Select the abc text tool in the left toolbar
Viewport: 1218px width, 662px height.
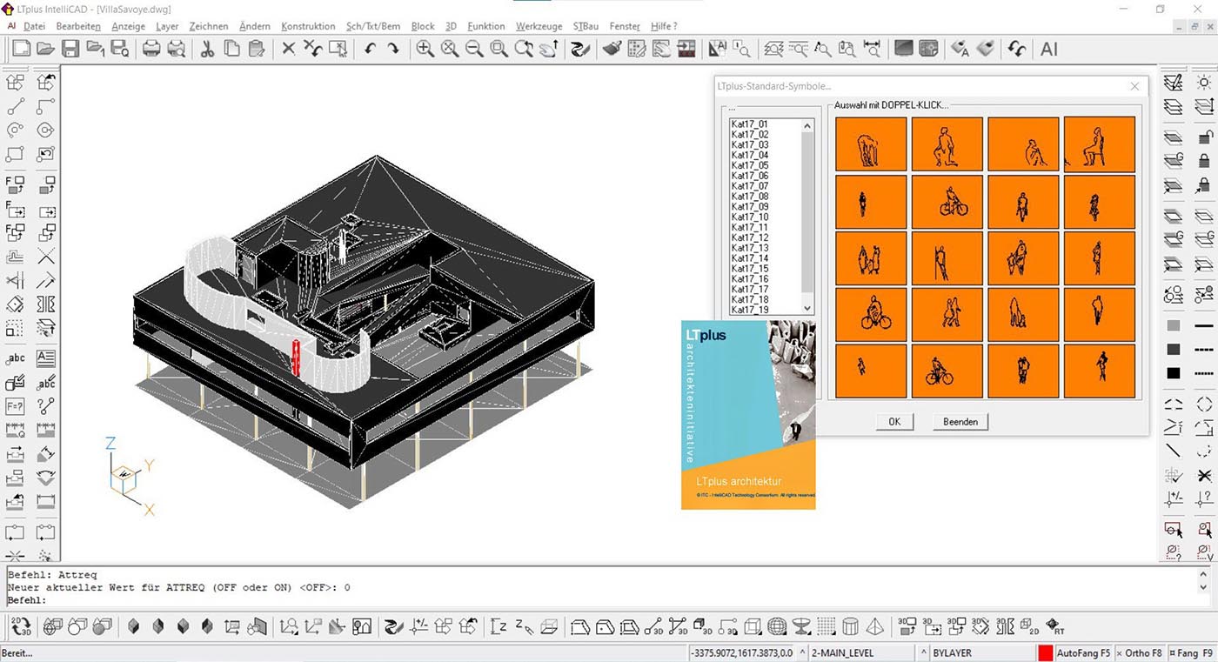16,358
